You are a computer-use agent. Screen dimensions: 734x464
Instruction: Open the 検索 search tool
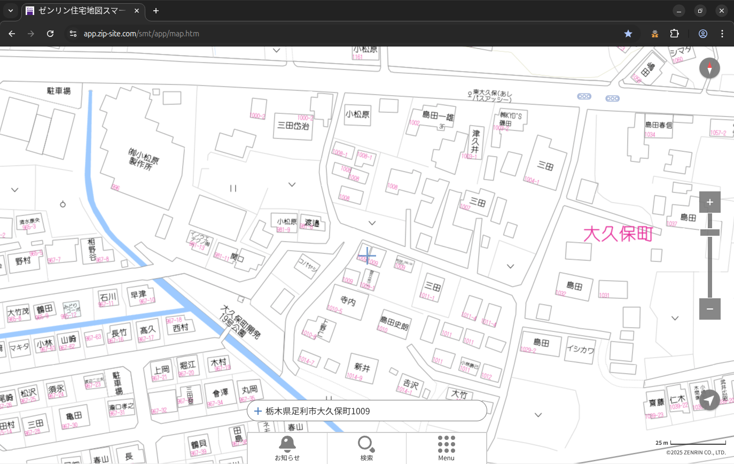pyautogui.click(x=366, y=448)
